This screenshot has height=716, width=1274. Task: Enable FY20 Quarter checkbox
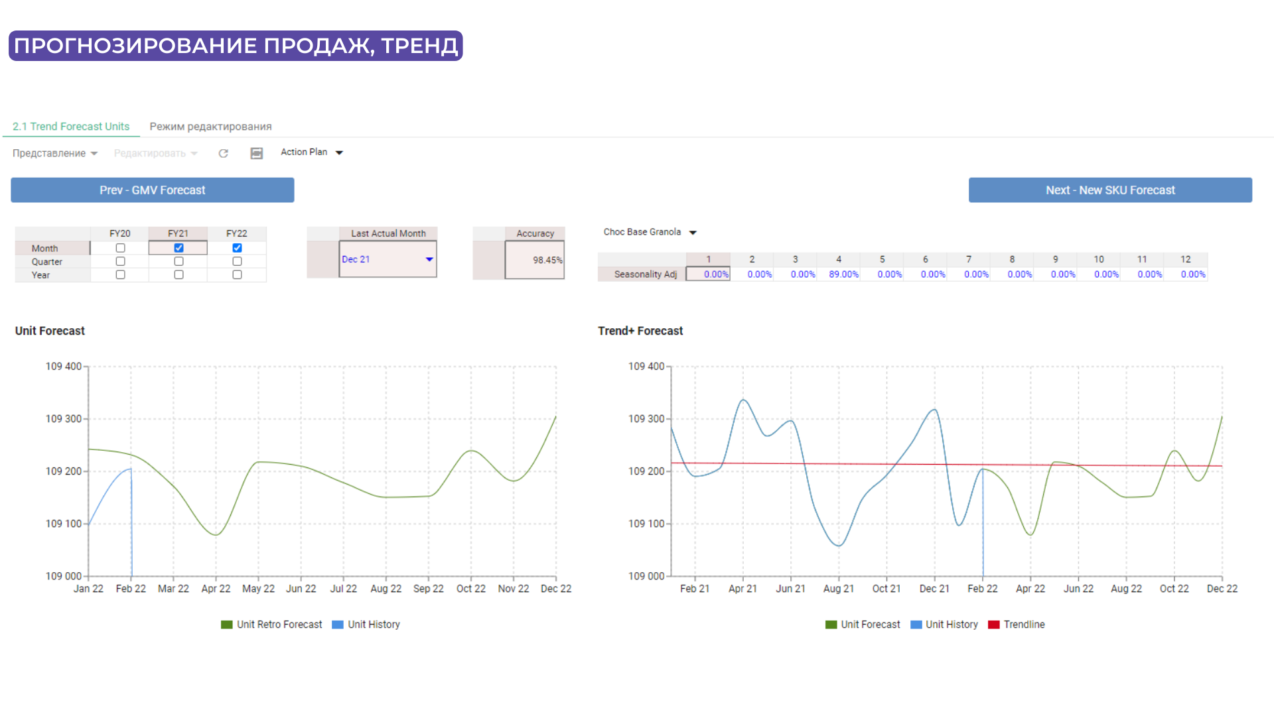[120, 261]
